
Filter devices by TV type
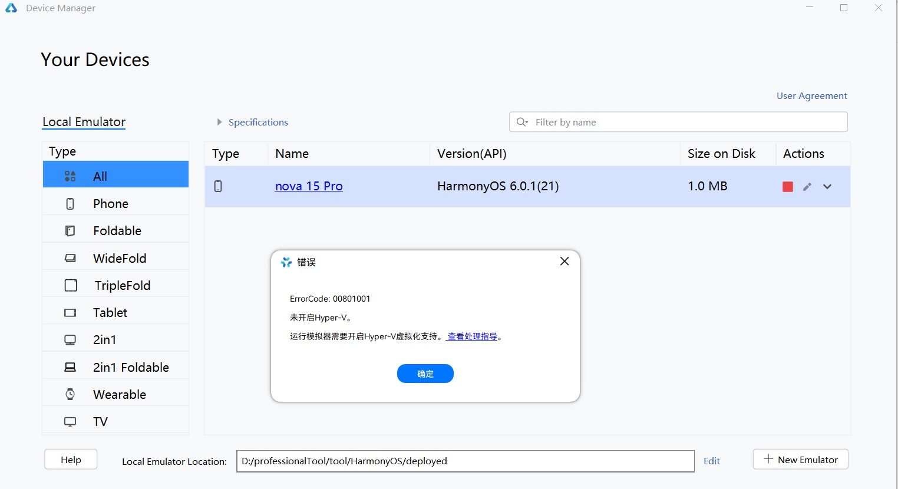pos(115,421)
